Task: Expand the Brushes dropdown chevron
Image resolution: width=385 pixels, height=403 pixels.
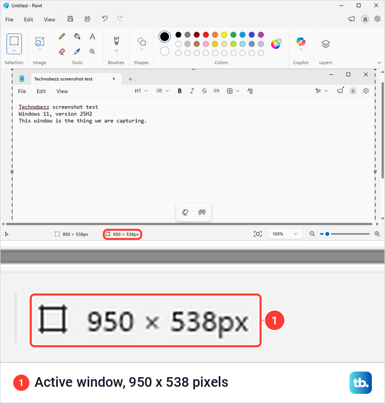Action: (x=117, y=51)
